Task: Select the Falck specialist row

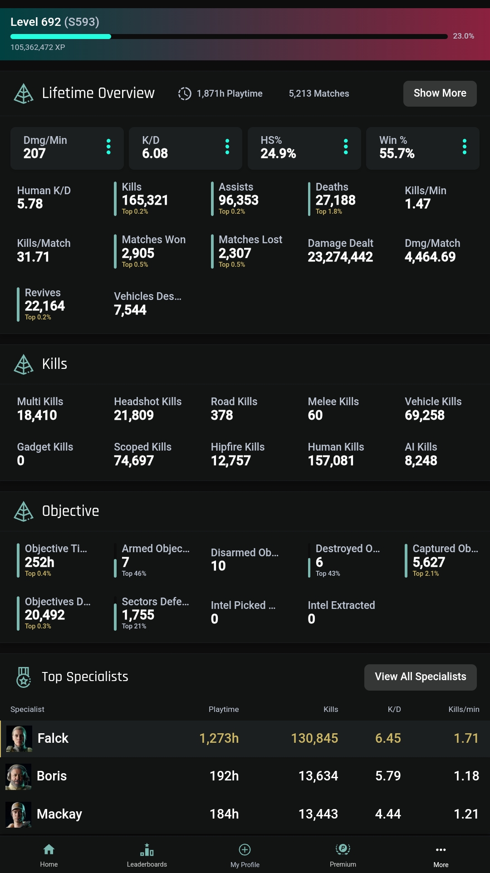Action: pyautogui.click(x=245, y=739)
